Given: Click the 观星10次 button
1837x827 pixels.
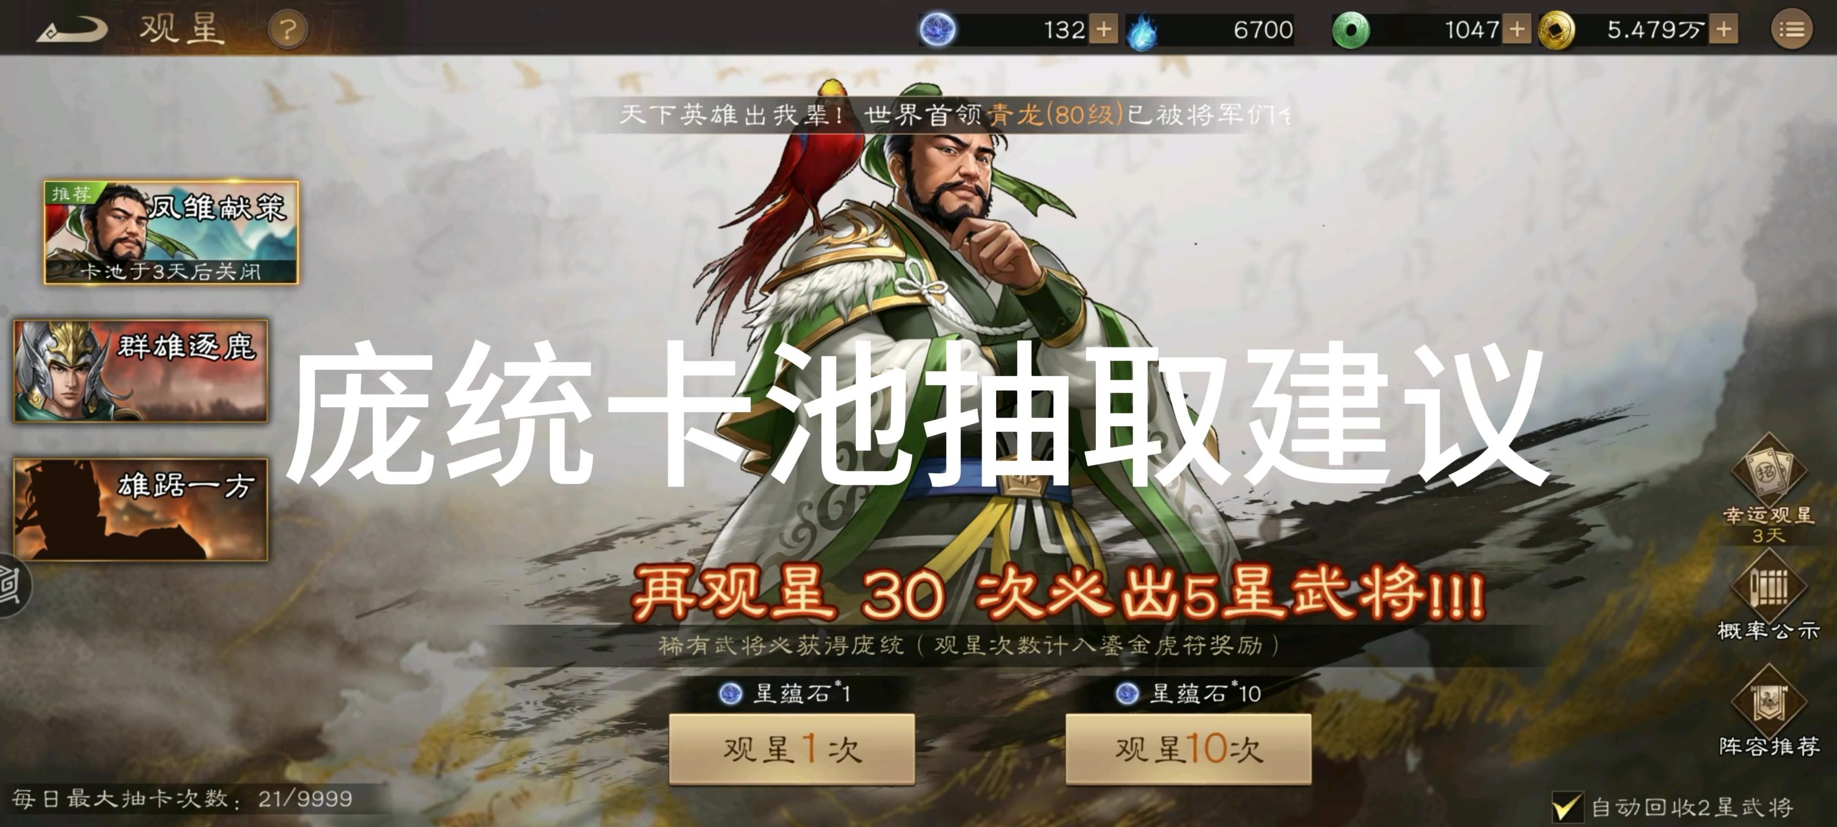Looking at the screenshot, I should pos(1188,749).
